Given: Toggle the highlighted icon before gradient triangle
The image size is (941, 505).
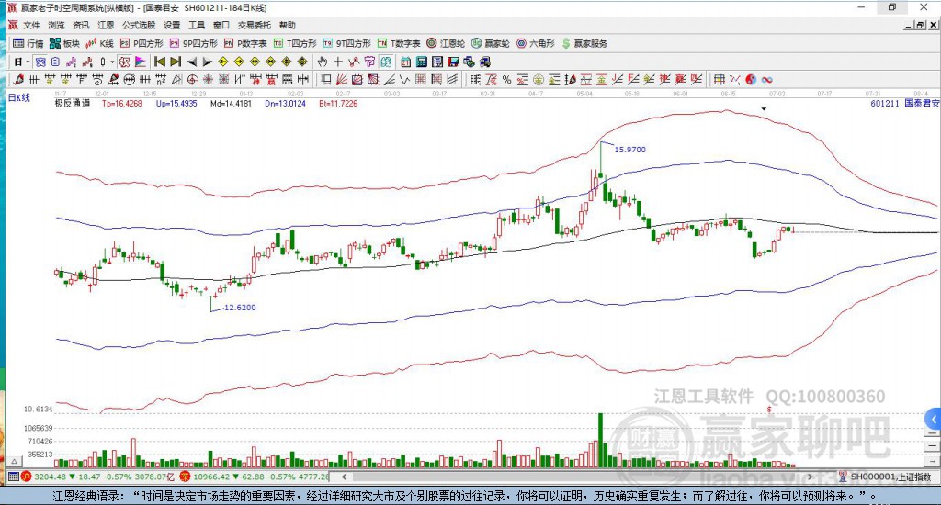Looking at the screenshot, I should (124, 62).
